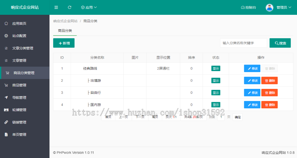This screenshot has width=297, height=158.
Task: Open 站点配置 in the sidebar
Action: coord(25,36)
